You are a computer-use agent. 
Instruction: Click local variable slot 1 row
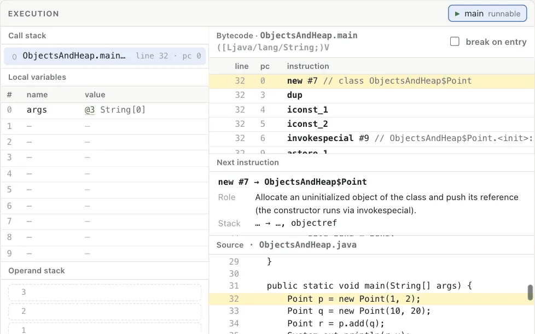point(104,126)
